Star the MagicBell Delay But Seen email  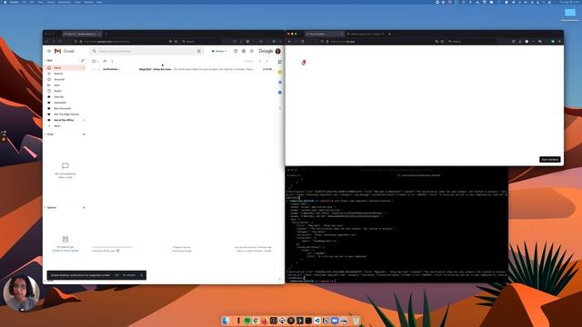point(99,69)
